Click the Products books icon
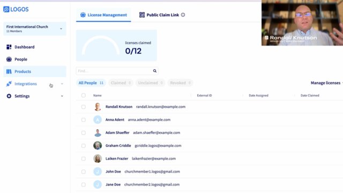The height and width of the screenshot is (193, 343). 9,71
